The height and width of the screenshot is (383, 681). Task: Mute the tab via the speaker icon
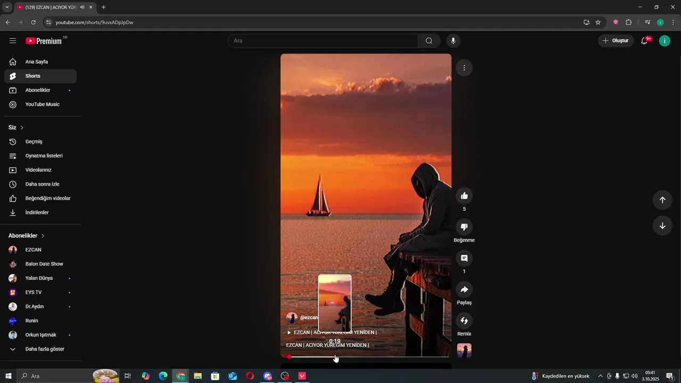point(82,7)
